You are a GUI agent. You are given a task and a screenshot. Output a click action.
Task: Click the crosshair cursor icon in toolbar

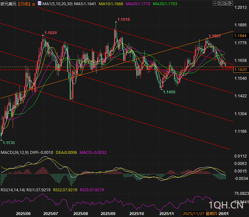[x=215, y=3]
